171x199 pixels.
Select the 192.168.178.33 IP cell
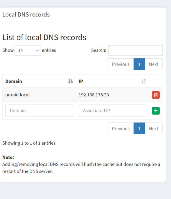(112, 95)
